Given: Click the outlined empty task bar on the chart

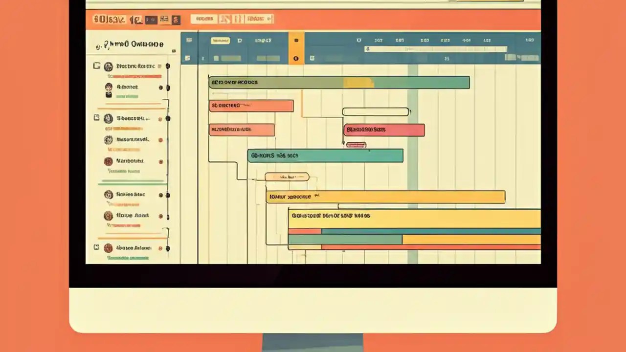Looking at the screenshot, I should coord(376,111).
